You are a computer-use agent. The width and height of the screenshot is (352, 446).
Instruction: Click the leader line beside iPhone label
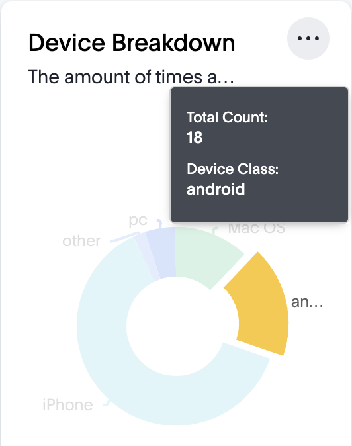tap(107, 402)
